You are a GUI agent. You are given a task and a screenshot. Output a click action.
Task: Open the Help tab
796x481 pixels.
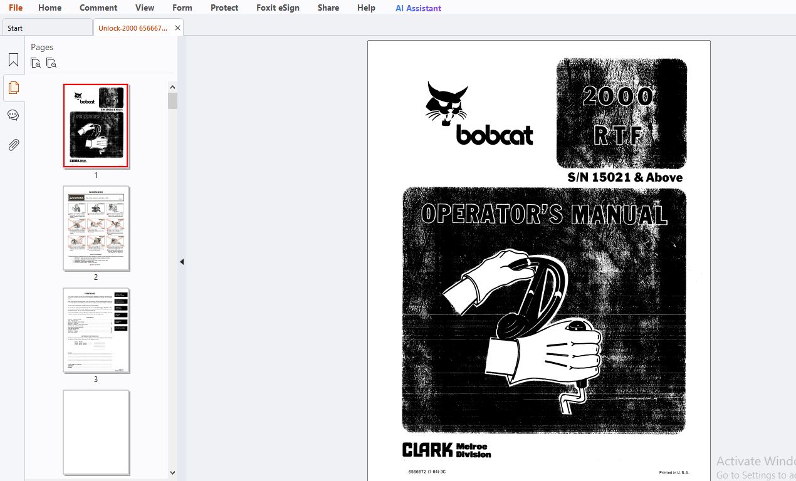366,8
